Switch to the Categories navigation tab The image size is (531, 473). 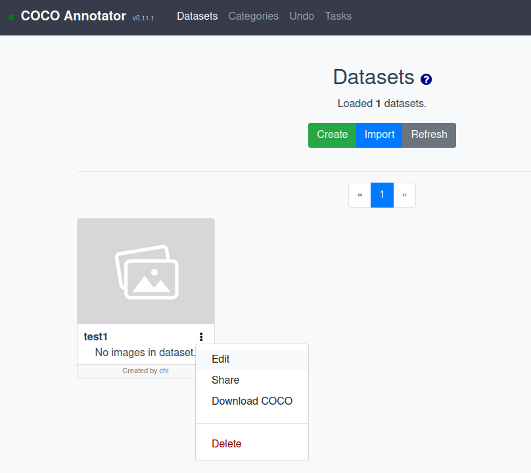coord(253,16)
